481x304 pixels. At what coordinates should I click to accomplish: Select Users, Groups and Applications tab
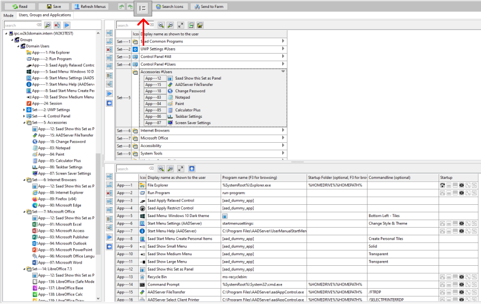click(x=45, y=15)
